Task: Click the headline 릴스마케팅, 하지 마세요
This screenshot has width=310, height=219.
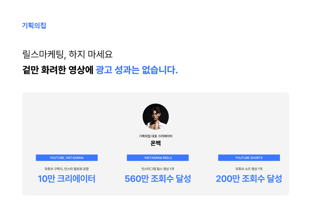Action: tap(68, 54)
